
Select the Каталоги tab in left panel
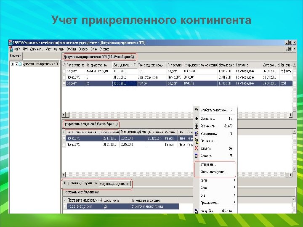point(15,56)
